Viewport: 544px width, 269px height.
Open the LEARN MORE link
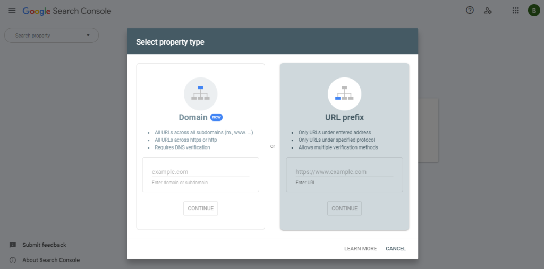[x=361, y=248]
